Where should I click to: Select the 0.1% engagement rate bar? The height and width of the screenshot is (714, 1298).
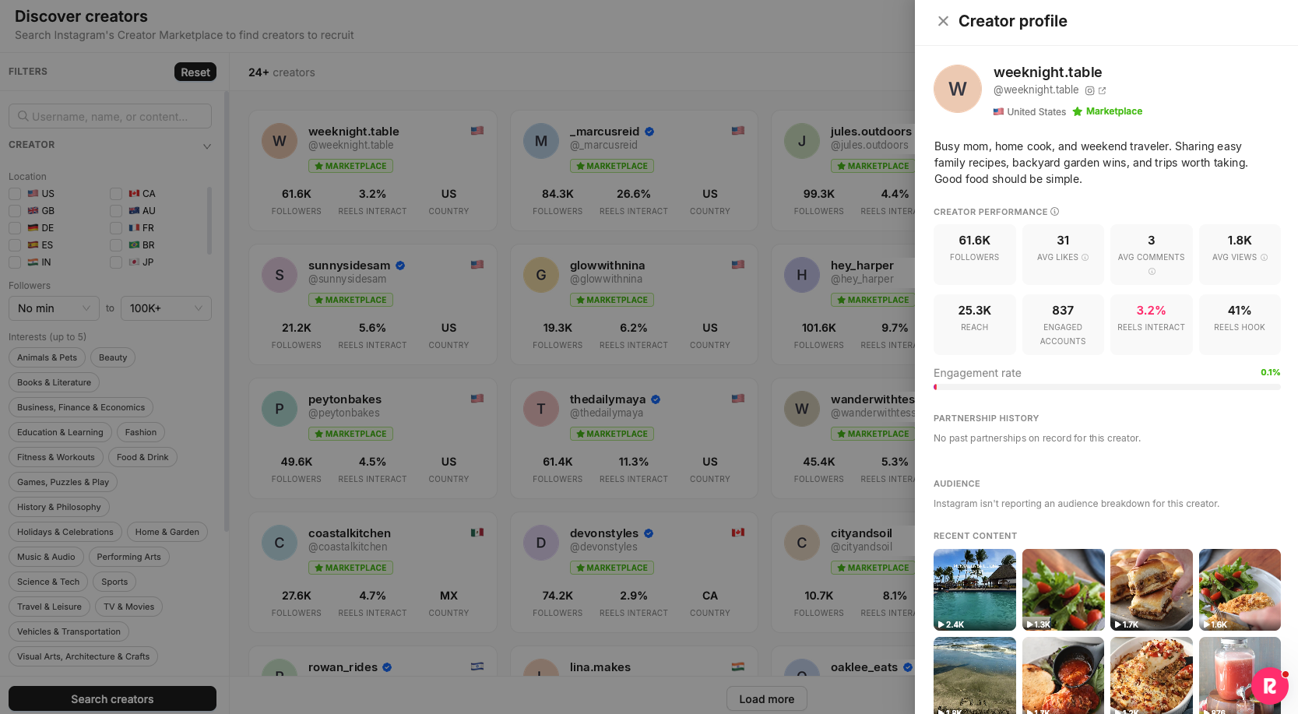coord(1107,387)
